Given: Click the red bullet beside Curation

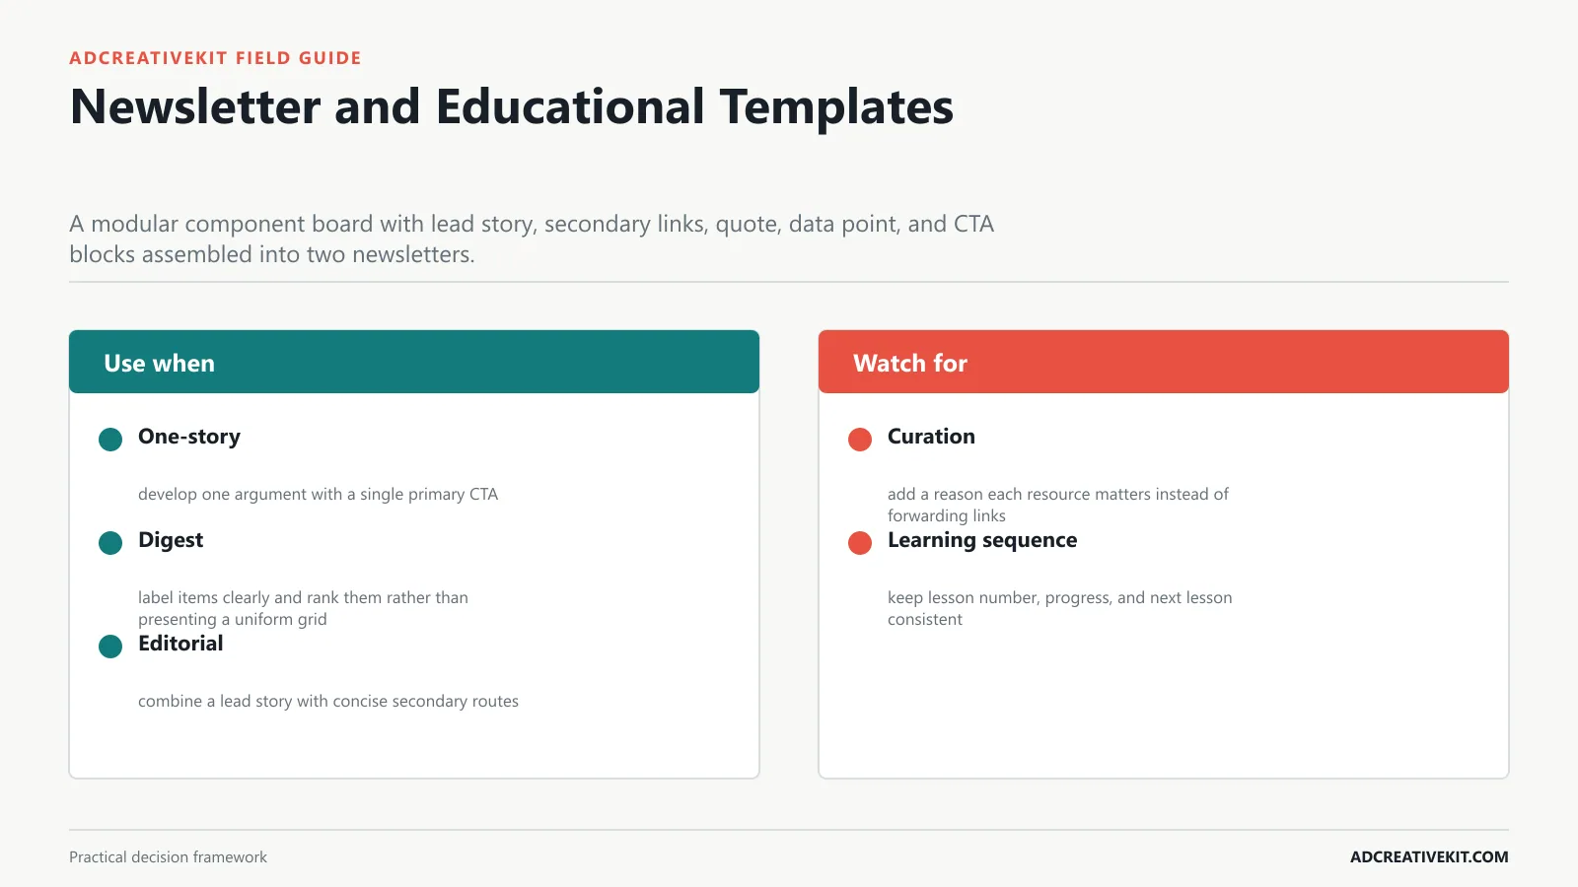Looking at the screenshot, I should pos(860,440).
